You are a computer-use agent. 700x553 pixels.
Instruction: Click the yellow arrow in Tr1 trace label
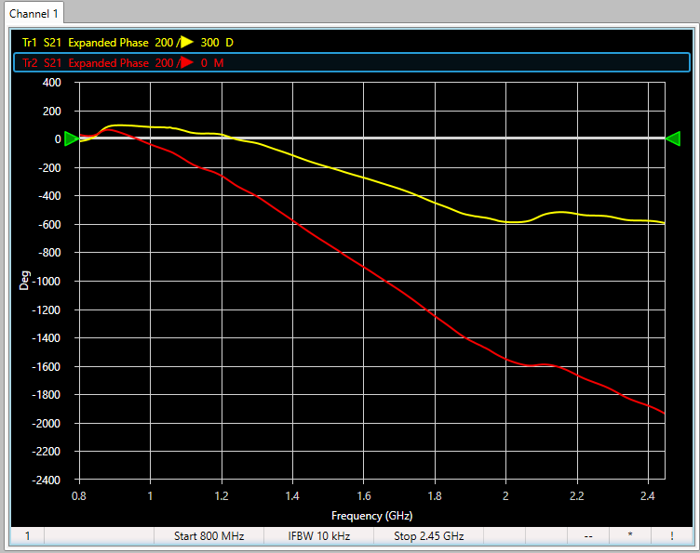click(x=187, y=42)
